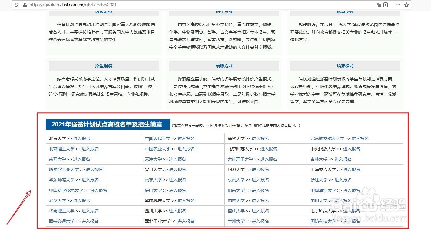Click 进入报名 next to 兰州大学

pyautogui.click(x=260, y=221)
